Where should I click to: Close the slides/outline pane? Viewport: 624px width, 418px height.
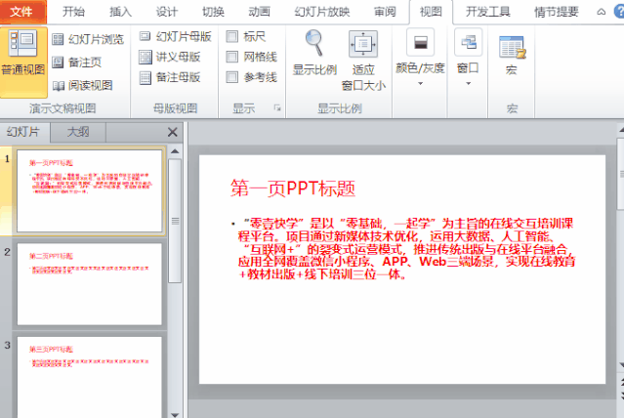[x=172, y=132]
